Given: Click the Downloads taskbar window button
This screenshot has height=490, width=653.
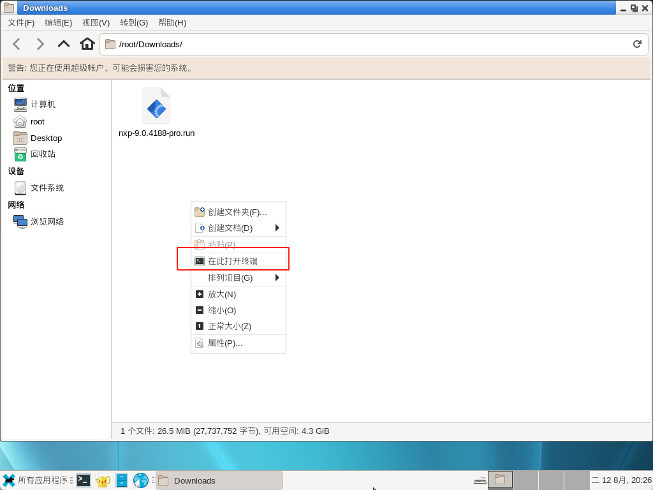Looking at the screenshot, I should [219, 480].
